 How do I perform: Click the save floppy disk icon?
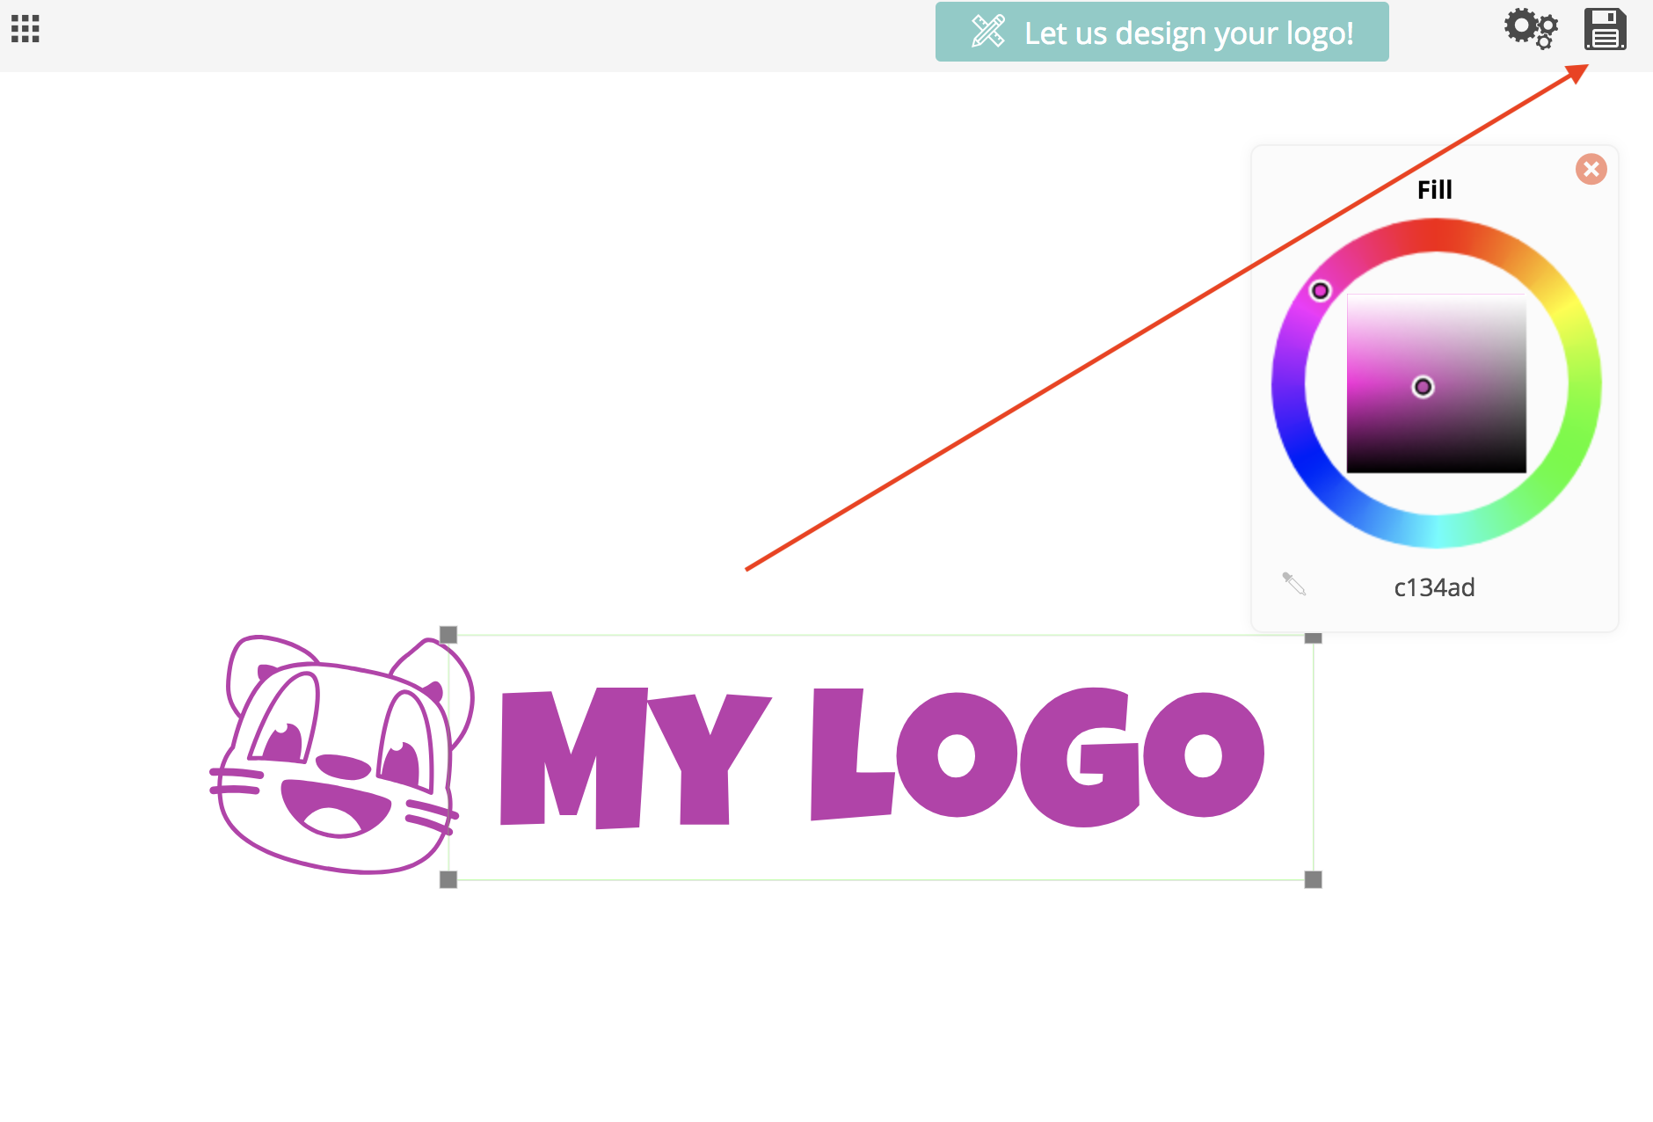pos(1606,29)
